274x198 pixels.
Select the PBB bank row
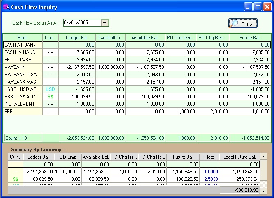point(137,111)
